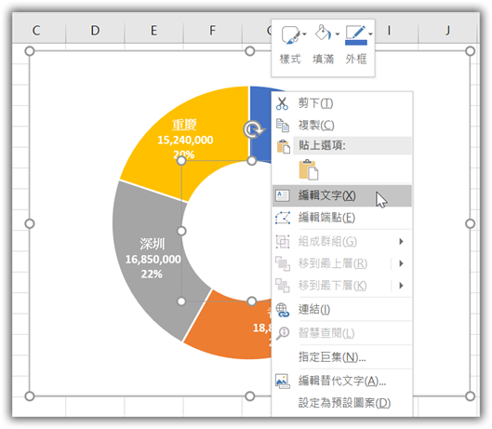Click the chart's bottom-left handle
Viewport: 492px width, 429px height.
(30, 396)
